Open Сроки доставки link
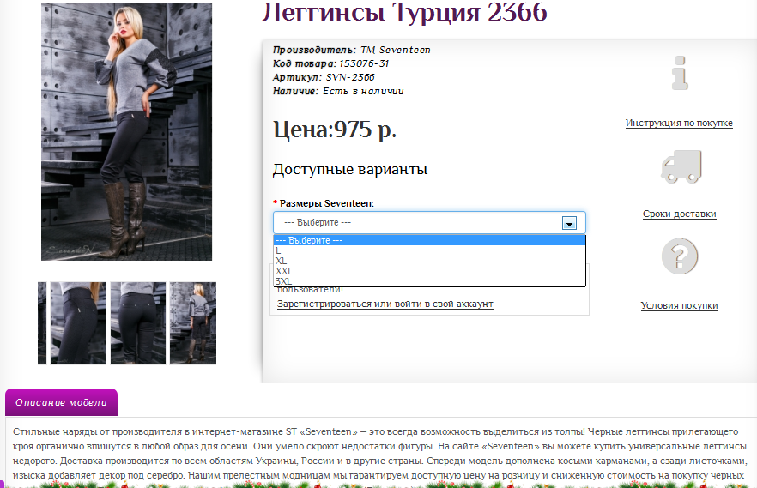This screenshot has width=757, height=488. 679,214
